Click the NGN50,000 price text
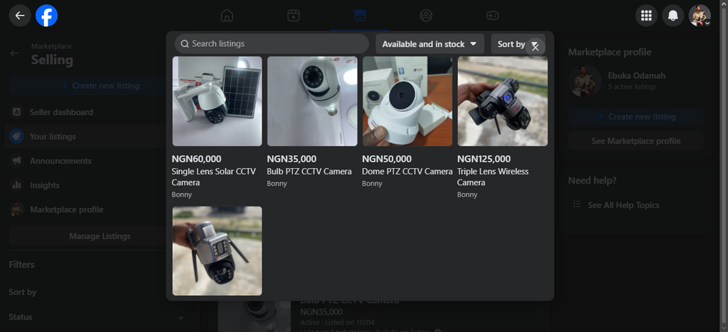The width and height of the screenshot is (728, 332). (387, 160)
